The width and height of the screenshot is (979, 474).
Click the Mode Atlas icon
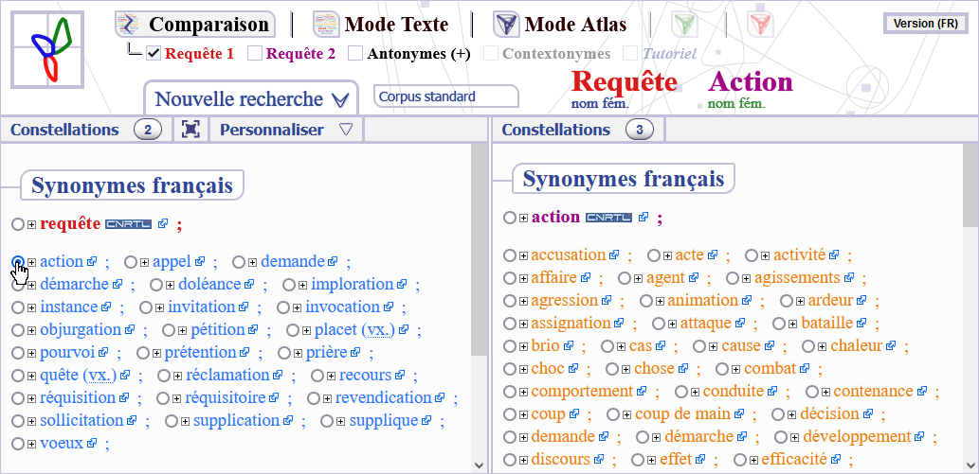click(506, 25)
